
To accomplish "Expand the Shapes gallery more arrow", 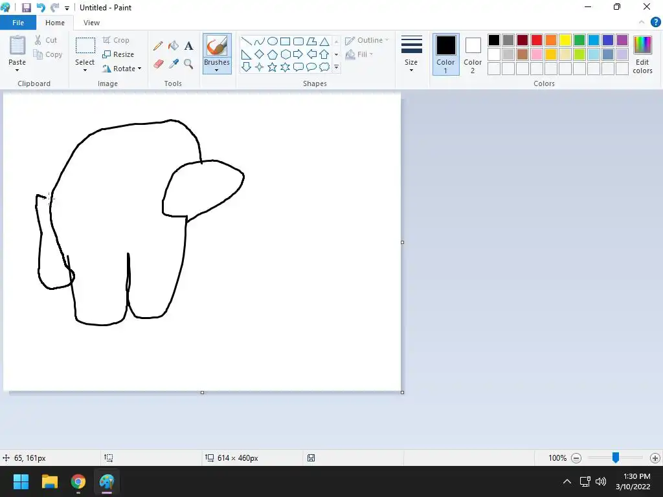I will 337,67.
